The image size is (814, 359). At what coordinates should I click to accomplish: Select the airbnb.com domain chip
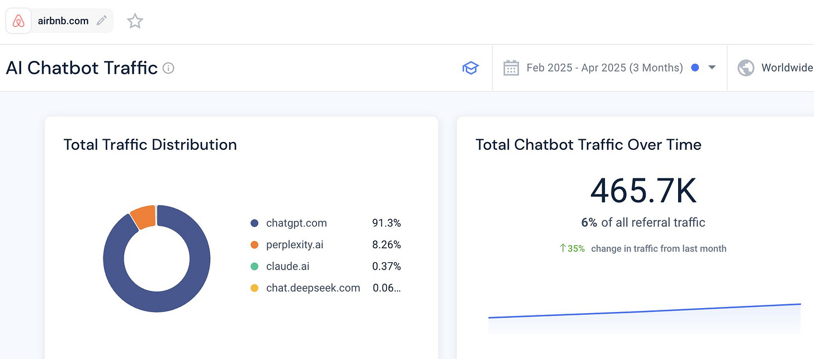59,21
